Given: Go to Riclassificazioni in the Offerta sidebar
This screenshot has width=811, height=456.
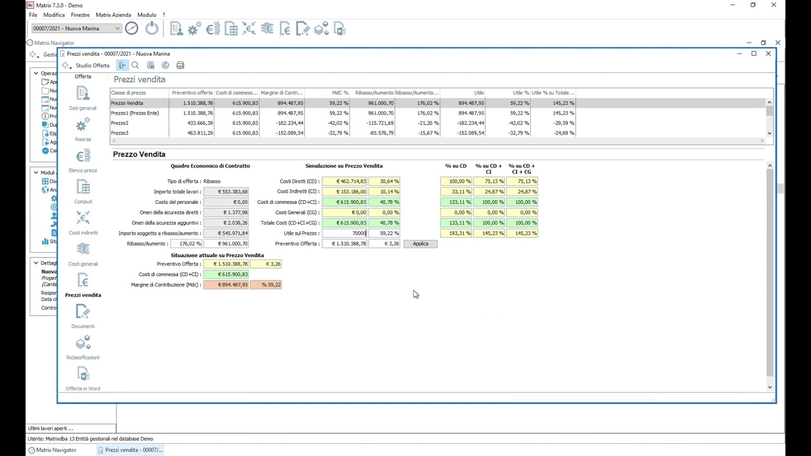Looking at the screenshot, I should (x=83, y=347).
